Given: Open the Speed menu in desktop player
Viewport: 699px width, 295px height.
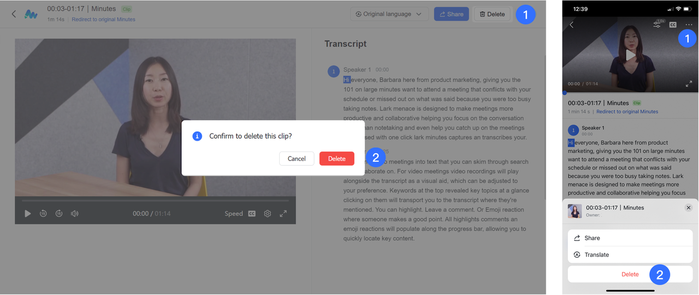Looking at the screenshot, I should [234, 214].
